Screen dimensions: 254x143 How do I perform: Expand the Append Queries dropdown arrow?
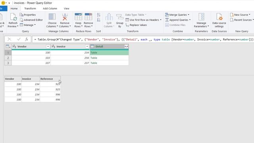tap(190, 20)
